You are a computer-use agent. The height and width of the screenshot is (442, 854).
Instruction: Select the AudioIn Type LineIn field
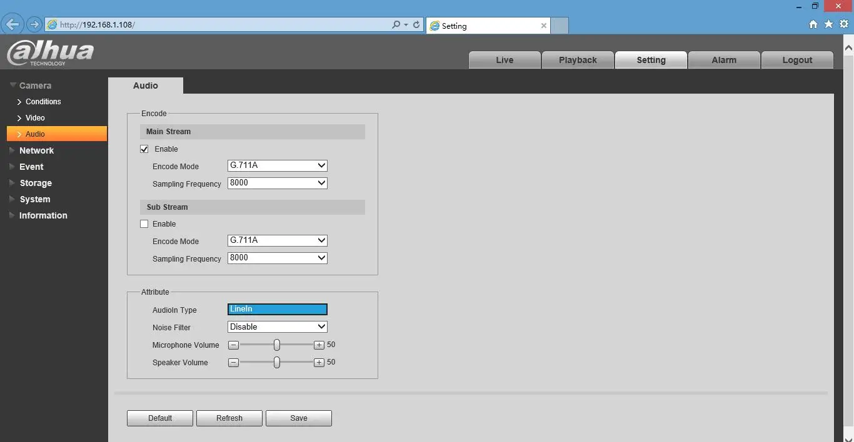[278, 309]
